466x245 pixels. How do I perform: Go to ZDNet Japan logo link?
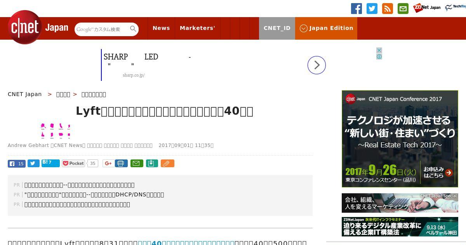click(427, 8)
